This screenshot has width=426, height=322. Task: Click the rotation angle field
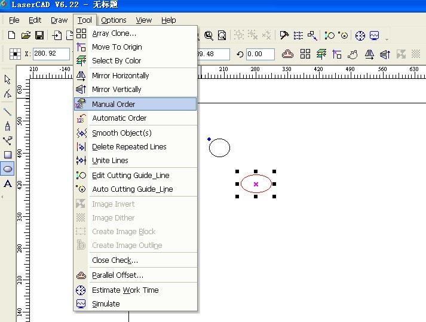[x=260, y=54]
